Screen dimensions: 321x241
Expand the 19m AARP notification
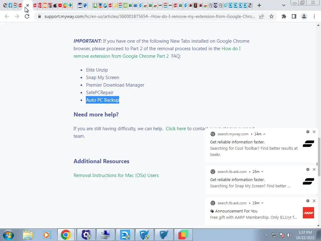tap(262, 203)
